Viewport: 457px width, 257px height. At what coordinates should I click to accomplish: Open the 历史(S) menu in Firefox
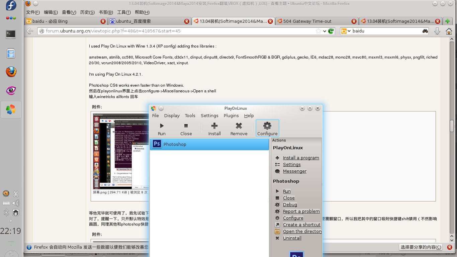[x=87, y=12]
